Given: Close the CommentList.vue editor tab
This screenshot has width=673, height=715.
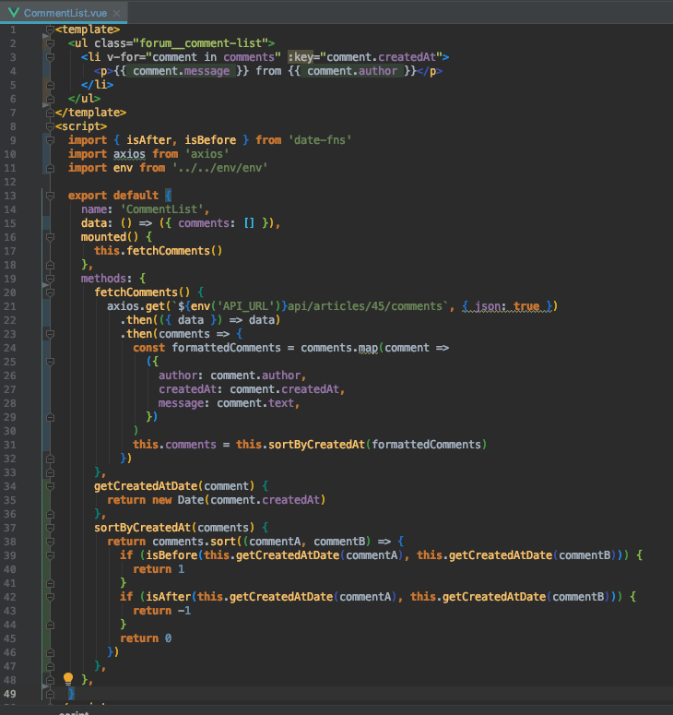Looking at the screenshot, I should 116,12.
